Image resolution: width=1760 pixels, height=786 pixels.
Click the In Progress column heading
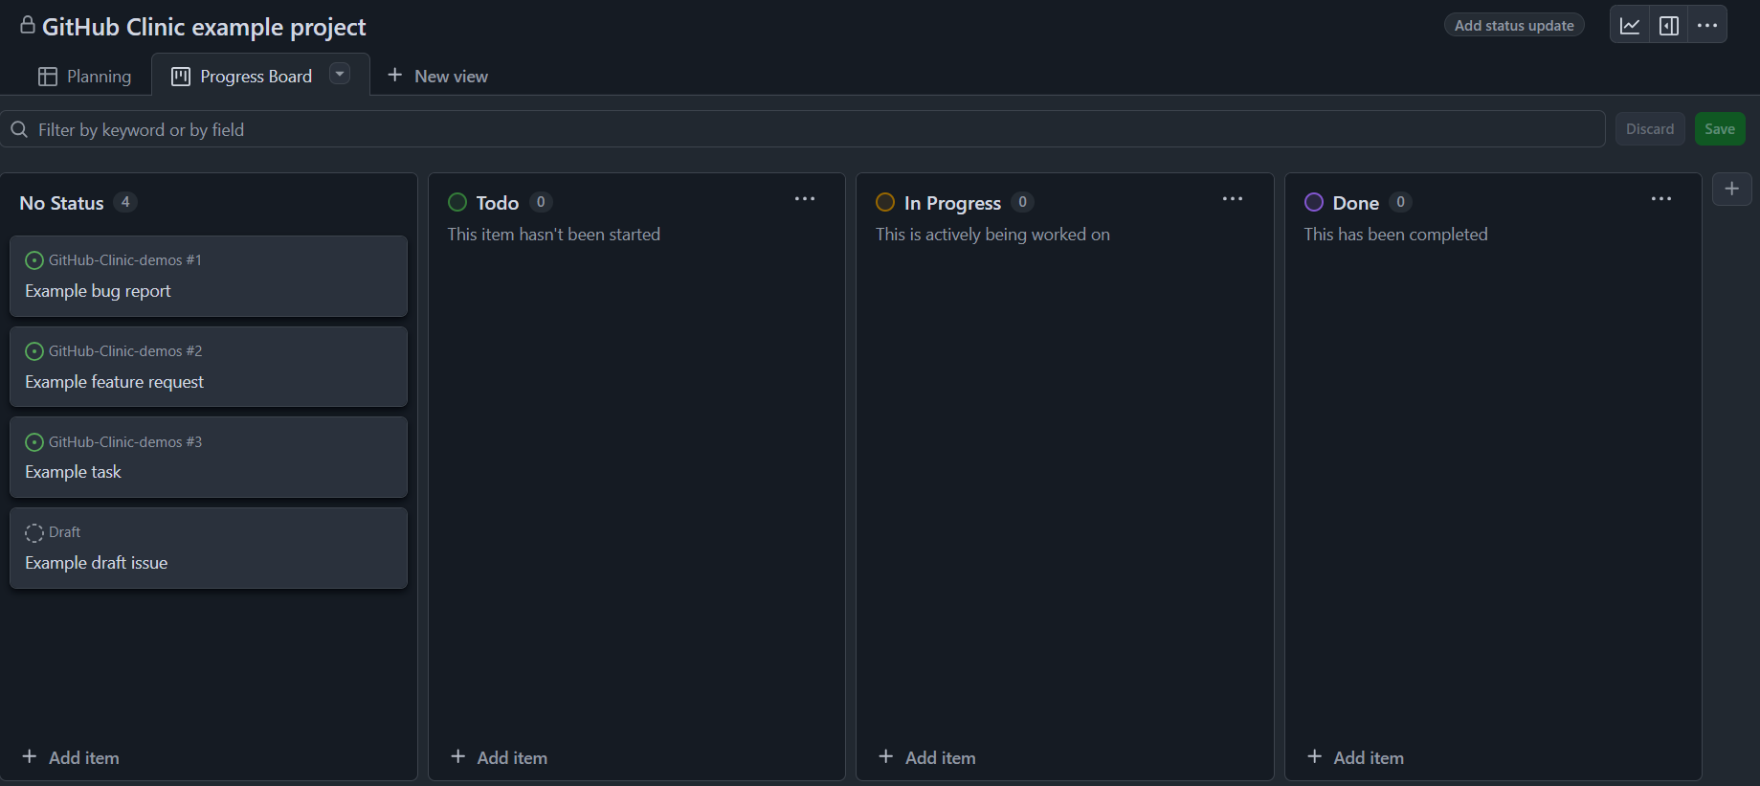[x=952, y=203]
